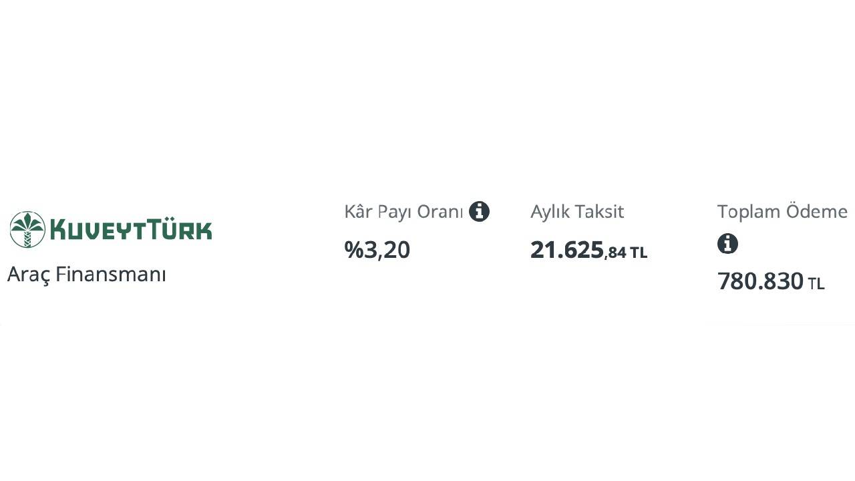855x481 pixels.
Task: Click the ,84 TL decimal part
Action: tap(626, 253)
